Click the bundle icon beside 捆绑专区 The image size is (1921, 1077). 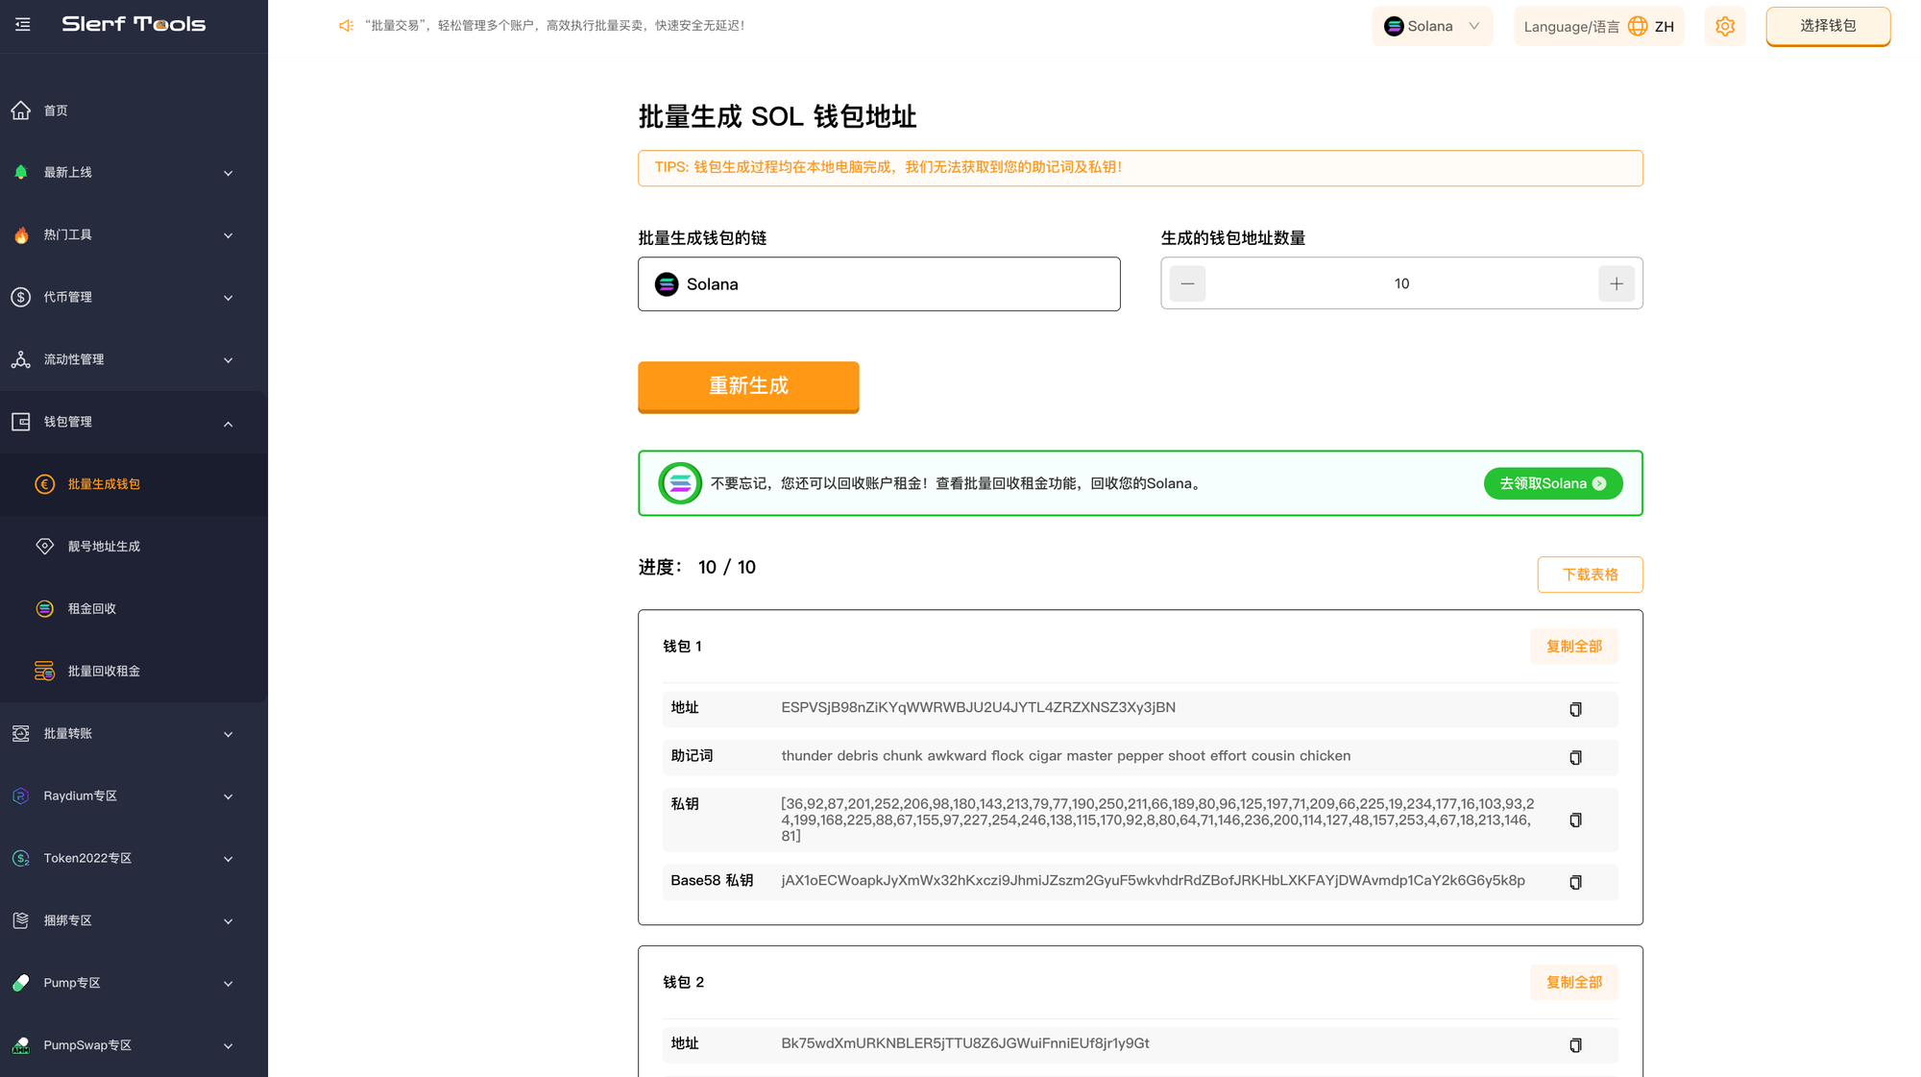(x=21, y=920)
